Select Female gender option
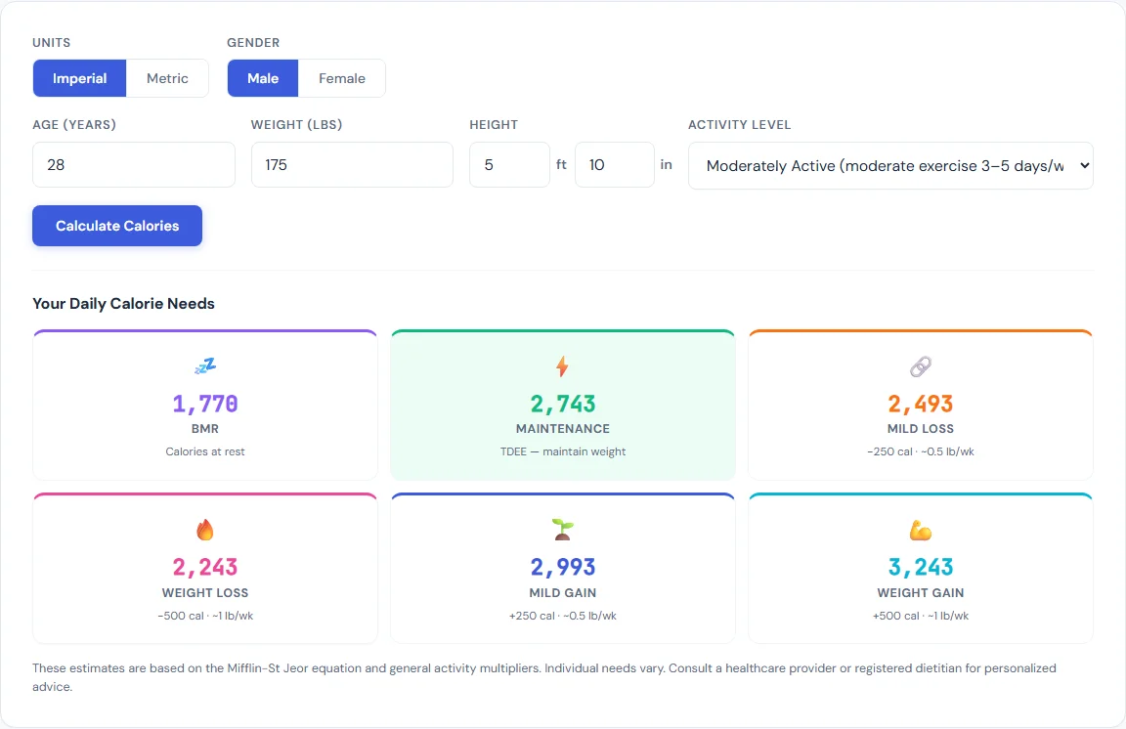Viewport: 1126px width, 729px height. [x=341, y=78]
